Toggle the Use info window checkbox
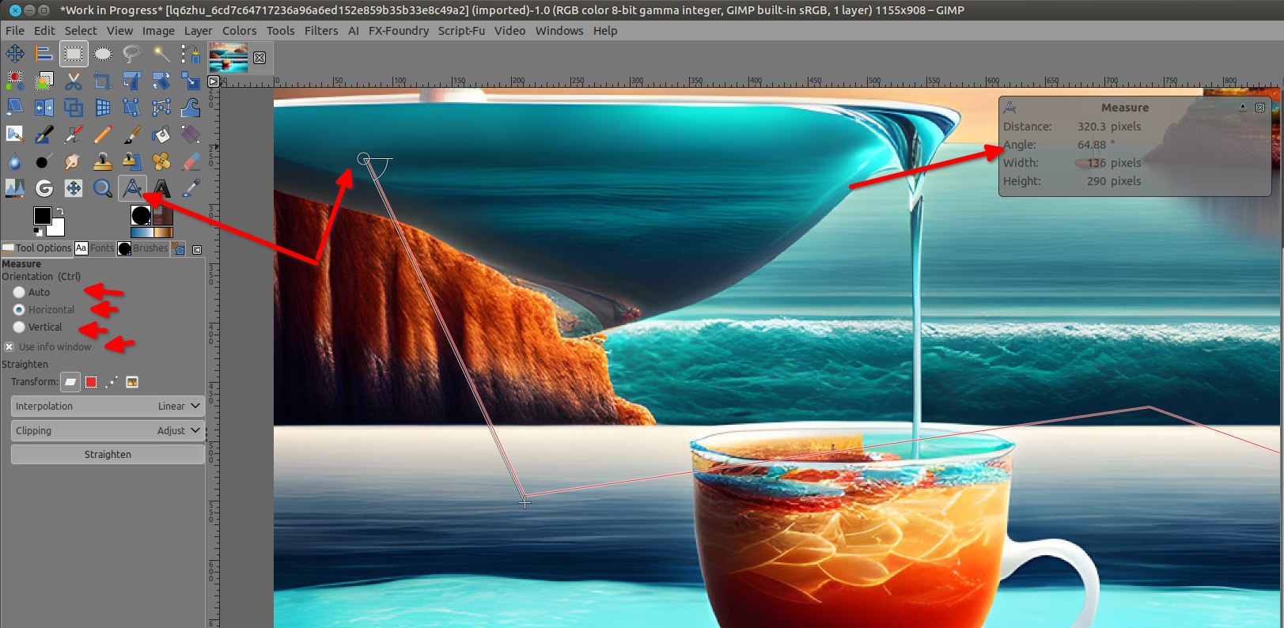This screenshot has width=1284, height=628. [9, 347]
